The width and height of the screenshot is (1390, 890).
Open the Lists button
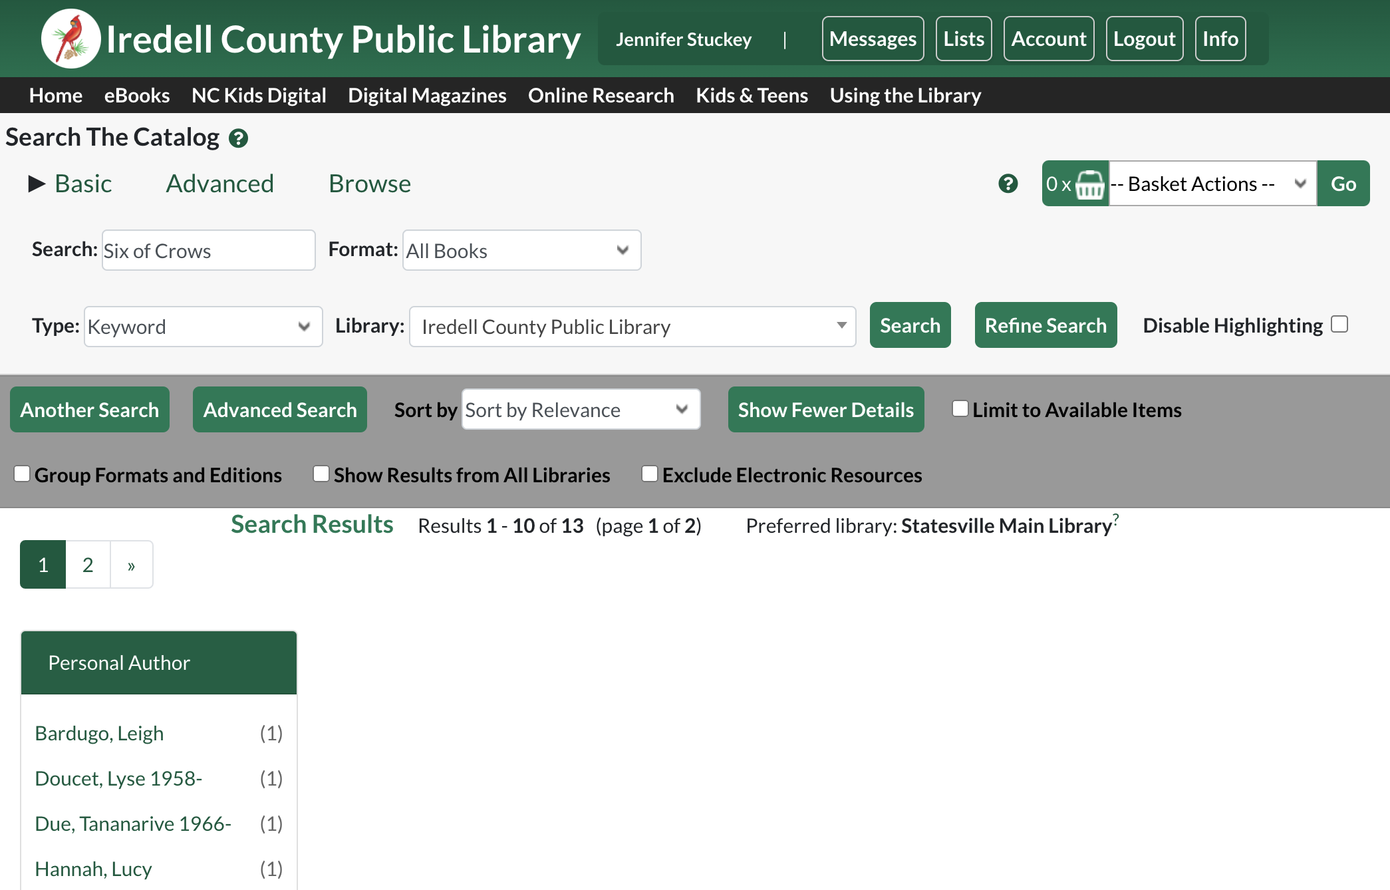(964, 39)
